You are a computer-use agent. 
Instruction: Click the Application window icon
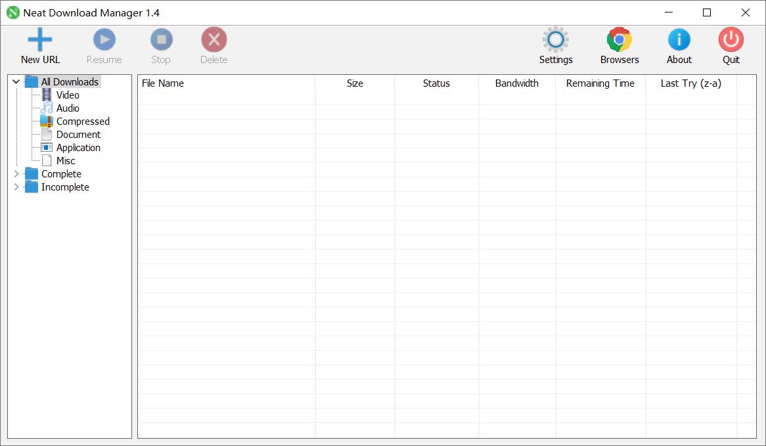[x=47, y=148]
